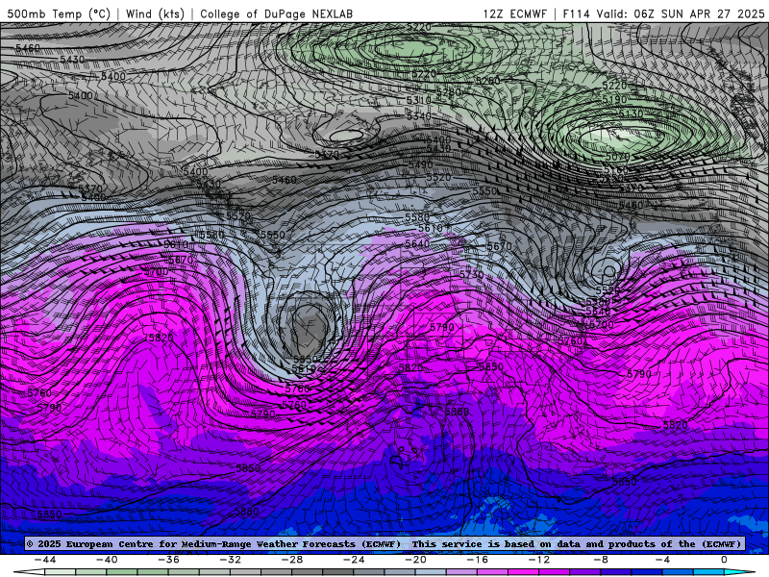This screenshot has height=577, width=769.
Task: Click the 5730 contour label
Action: (471, 275)
